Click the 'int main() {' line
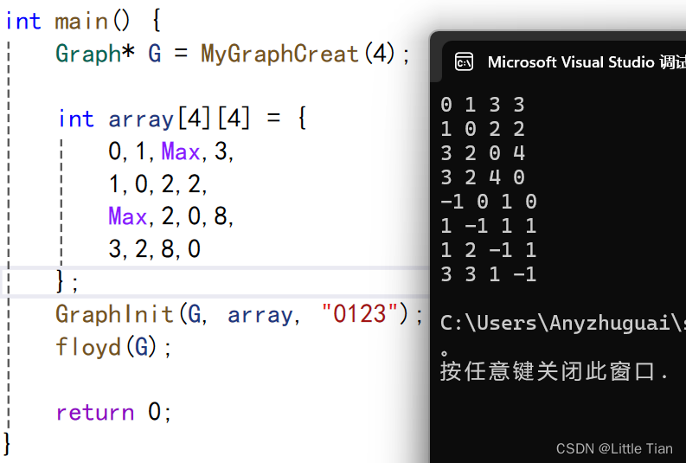 pos(83,22)
